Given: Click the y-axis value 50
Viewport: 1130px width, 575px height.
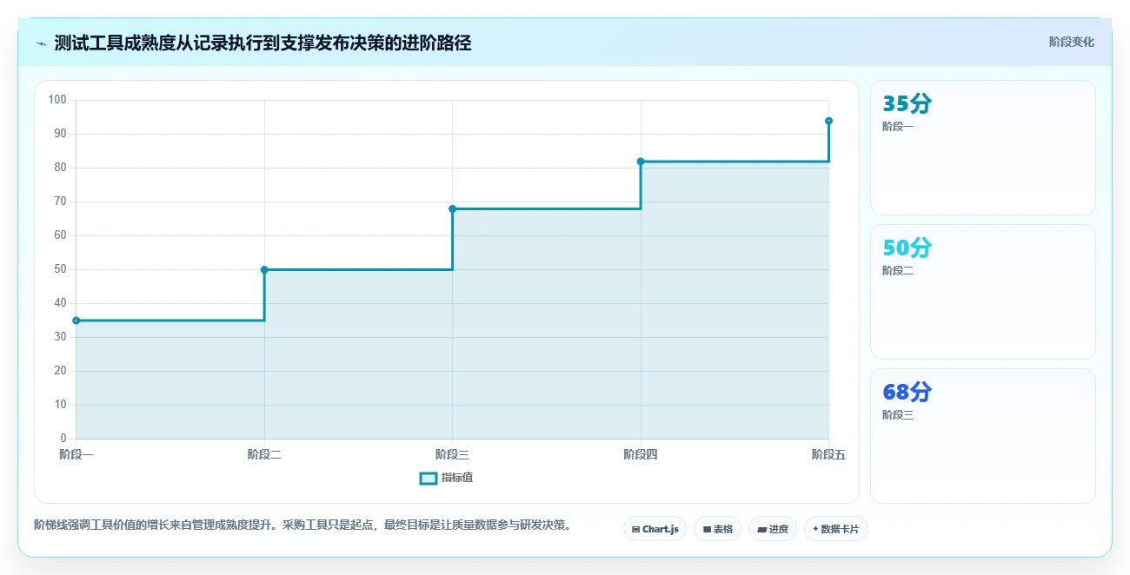Looking at the screenshot, I should click(60, 269).
